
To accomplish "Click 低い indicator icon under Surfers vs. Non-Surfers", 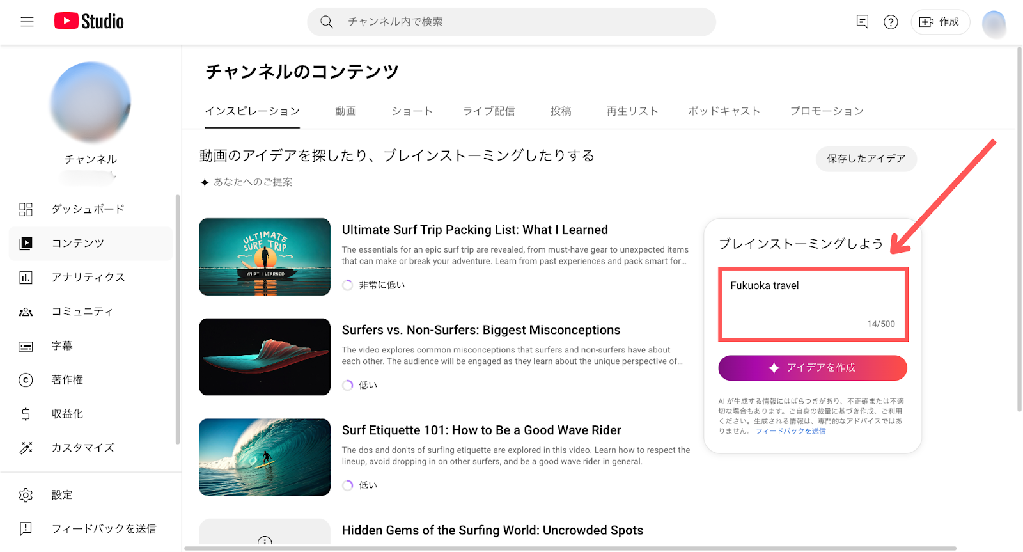I will (x=348, y=385).
